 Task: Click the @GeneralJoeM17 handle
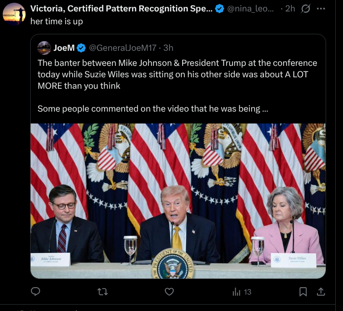pyautogui.click(x=123, y=48)
